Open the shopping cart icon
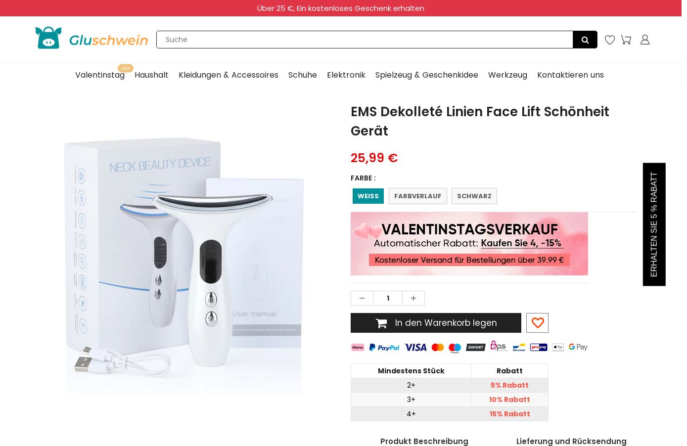This screenshot has height=446, width=687. 626,40
